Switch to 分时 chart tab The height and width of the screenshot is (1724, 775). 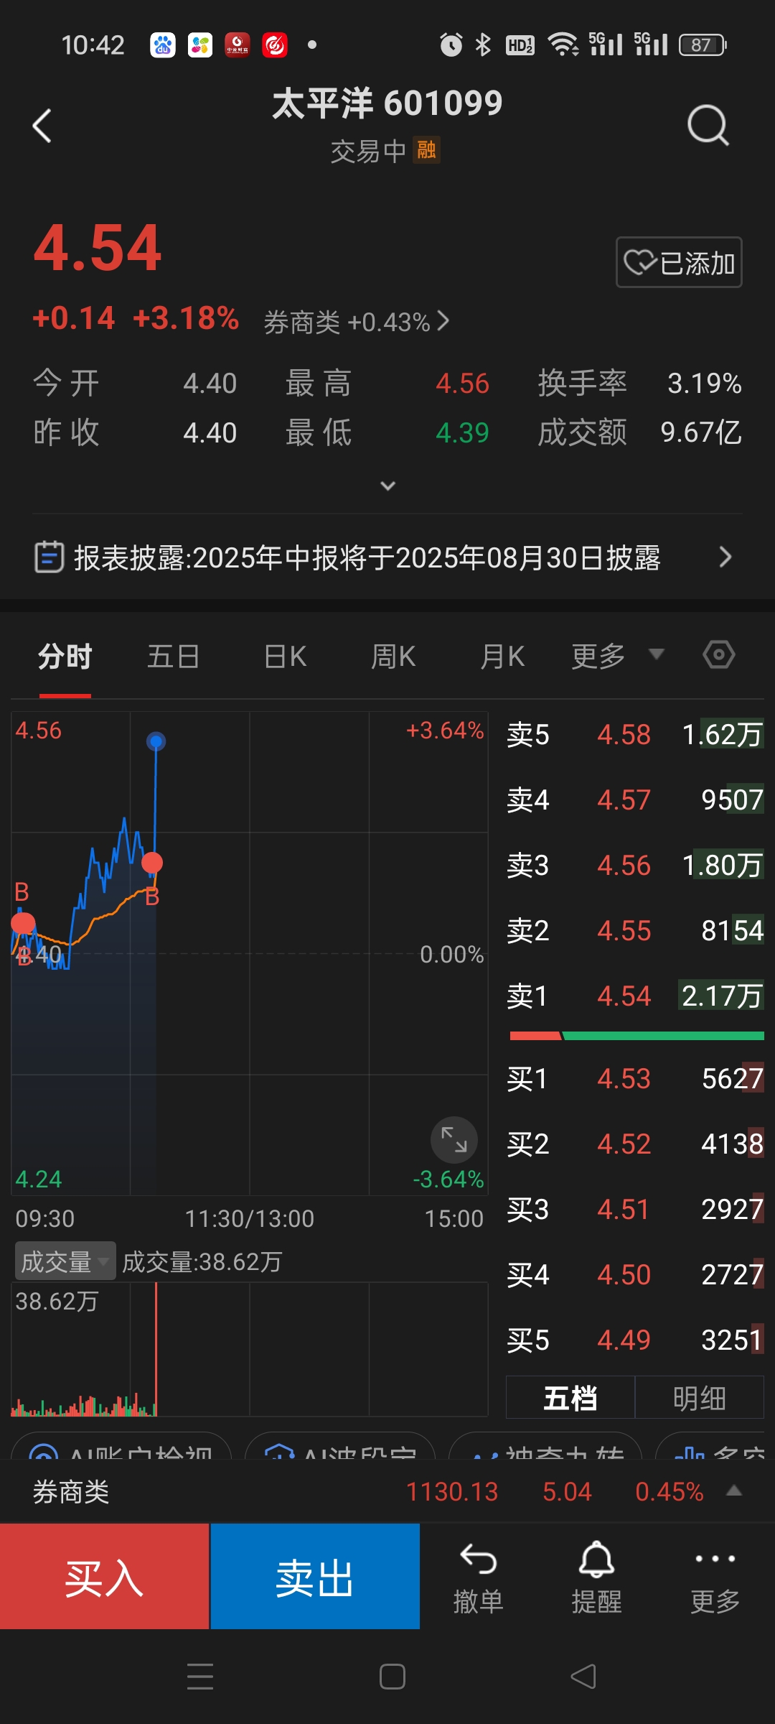65,657
